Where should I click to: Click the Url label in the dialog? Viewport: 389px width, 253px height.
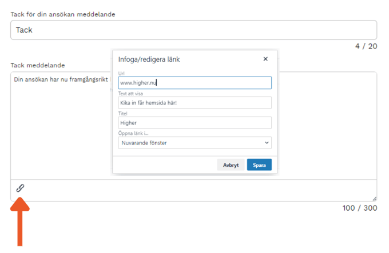122,74
